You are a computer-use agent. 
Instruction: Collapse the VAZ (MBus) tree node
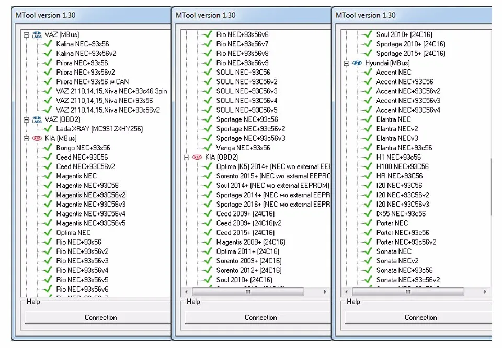click(26, 35)
